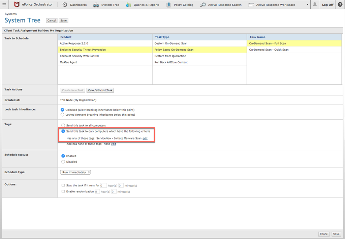
Task: Click the Systems breadcrumb text
Action: [10, 14]
